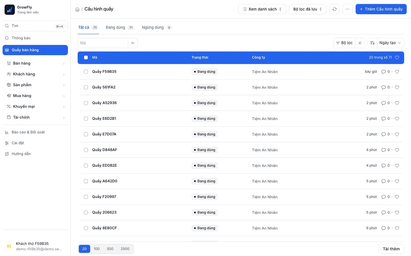Open the Ngày tạo sort dropdown

[390, 43]
